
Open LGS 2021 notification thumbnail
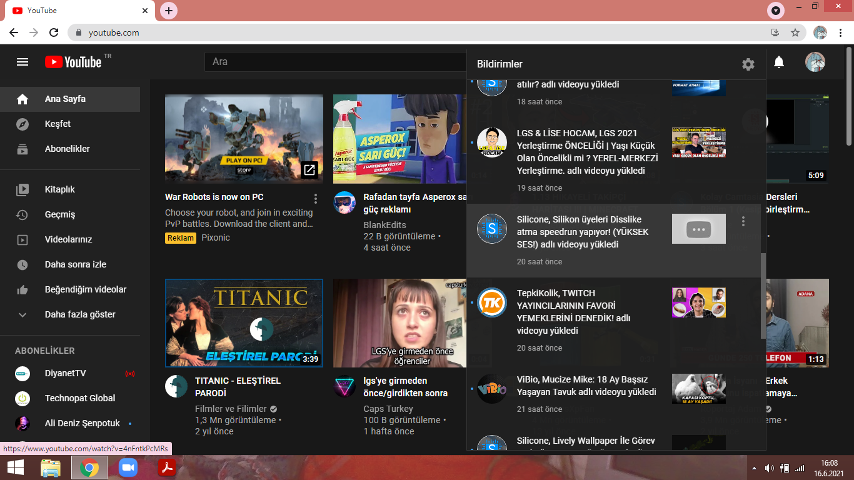(699, 142)
